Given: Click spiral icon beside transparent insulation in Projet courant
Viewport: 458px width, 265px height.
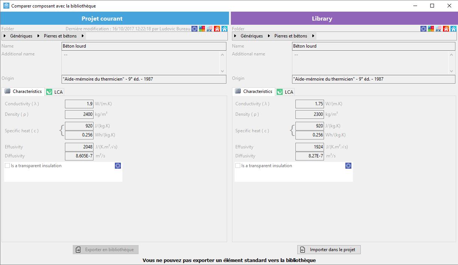Looking at the screenshot, I should pos(118,166).
